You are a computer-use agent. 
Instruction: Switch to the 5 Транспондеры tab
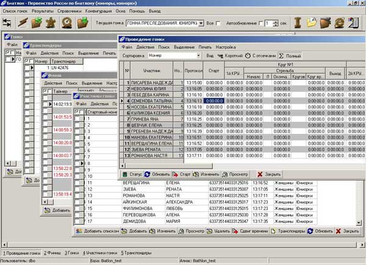point(136,253)
